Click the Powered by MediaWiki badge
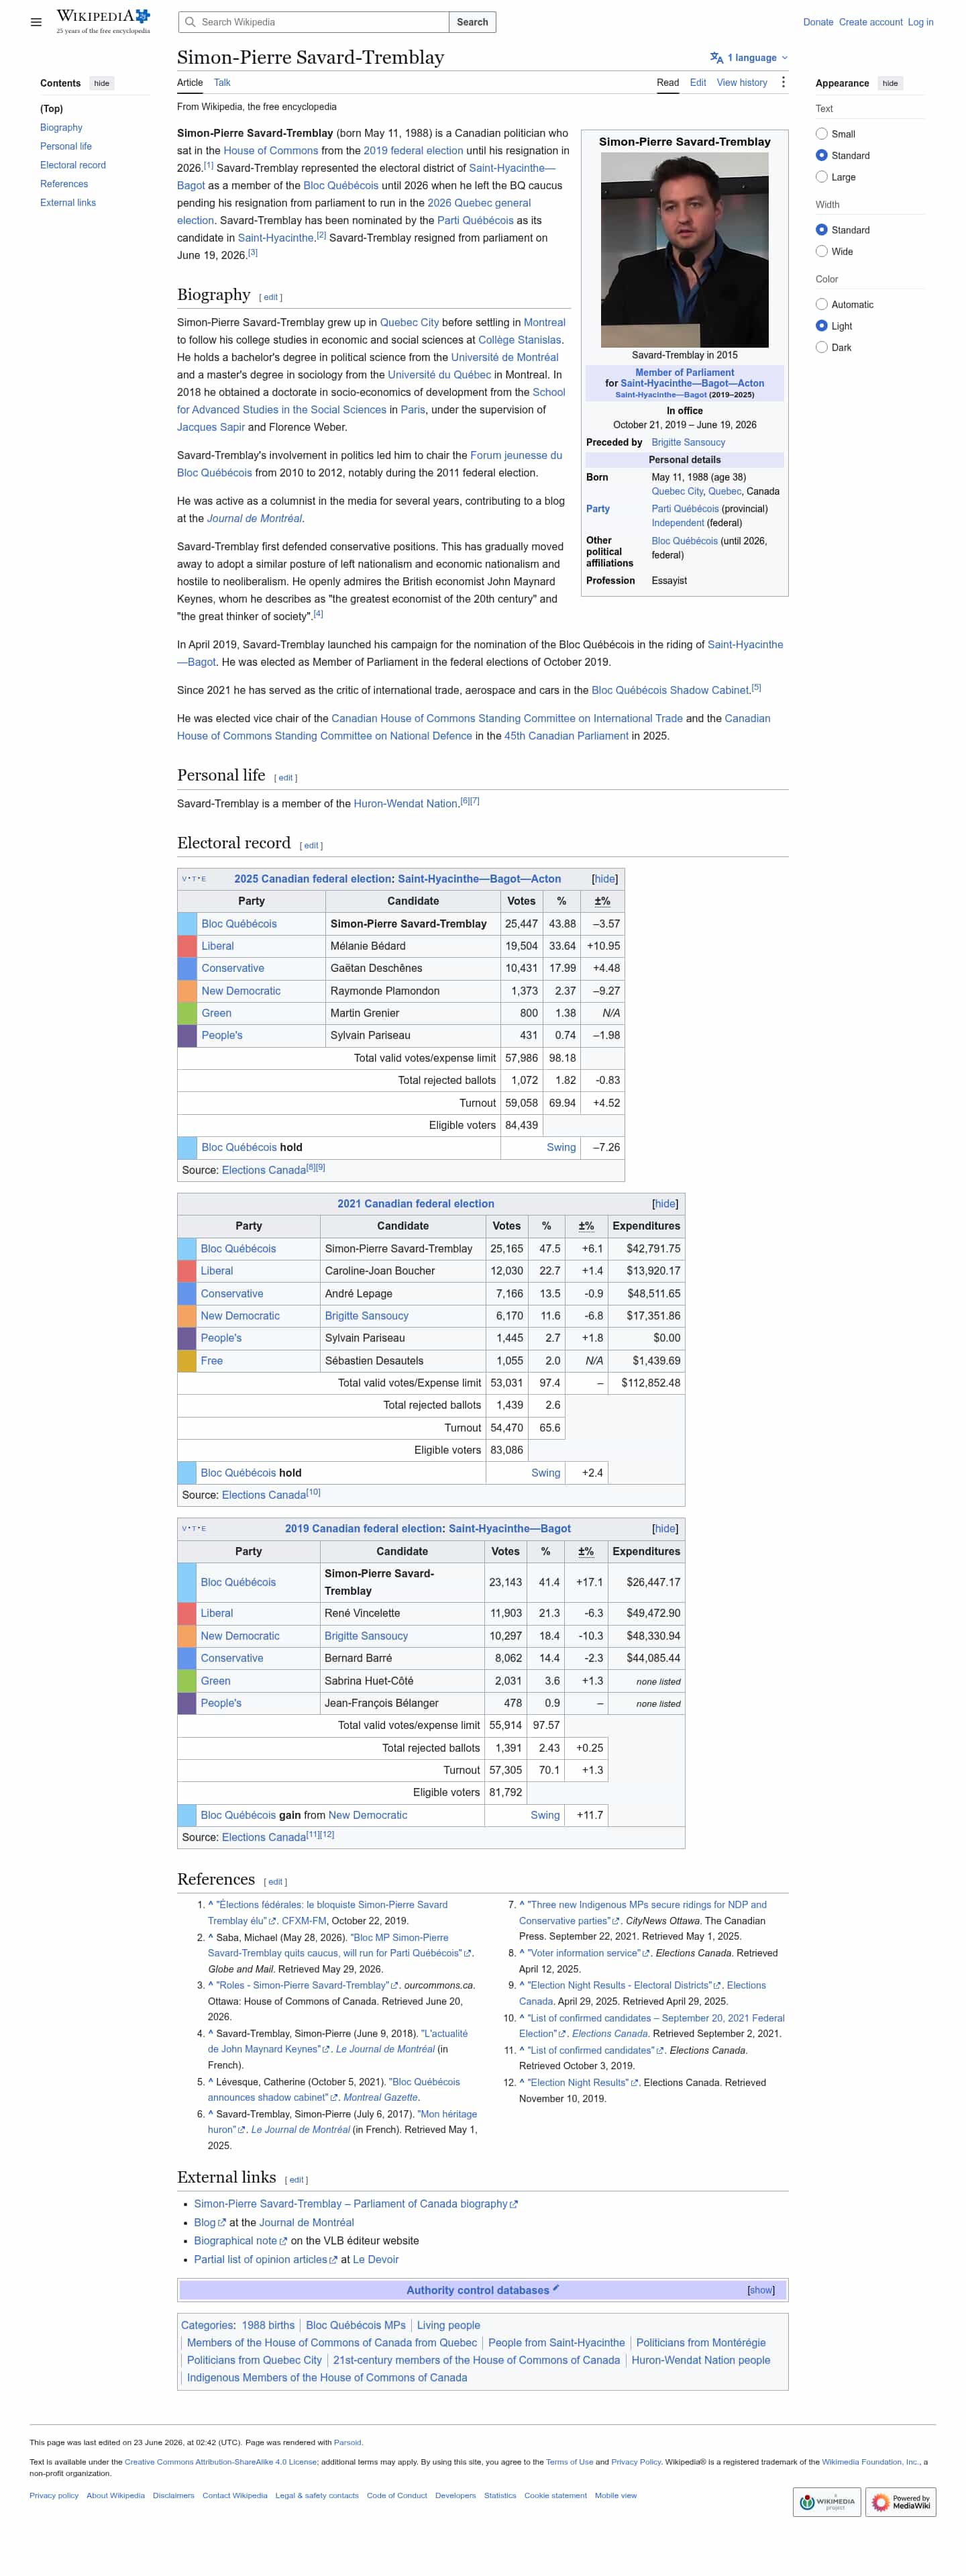The image size is (966, 2576). pos(901,2502)
